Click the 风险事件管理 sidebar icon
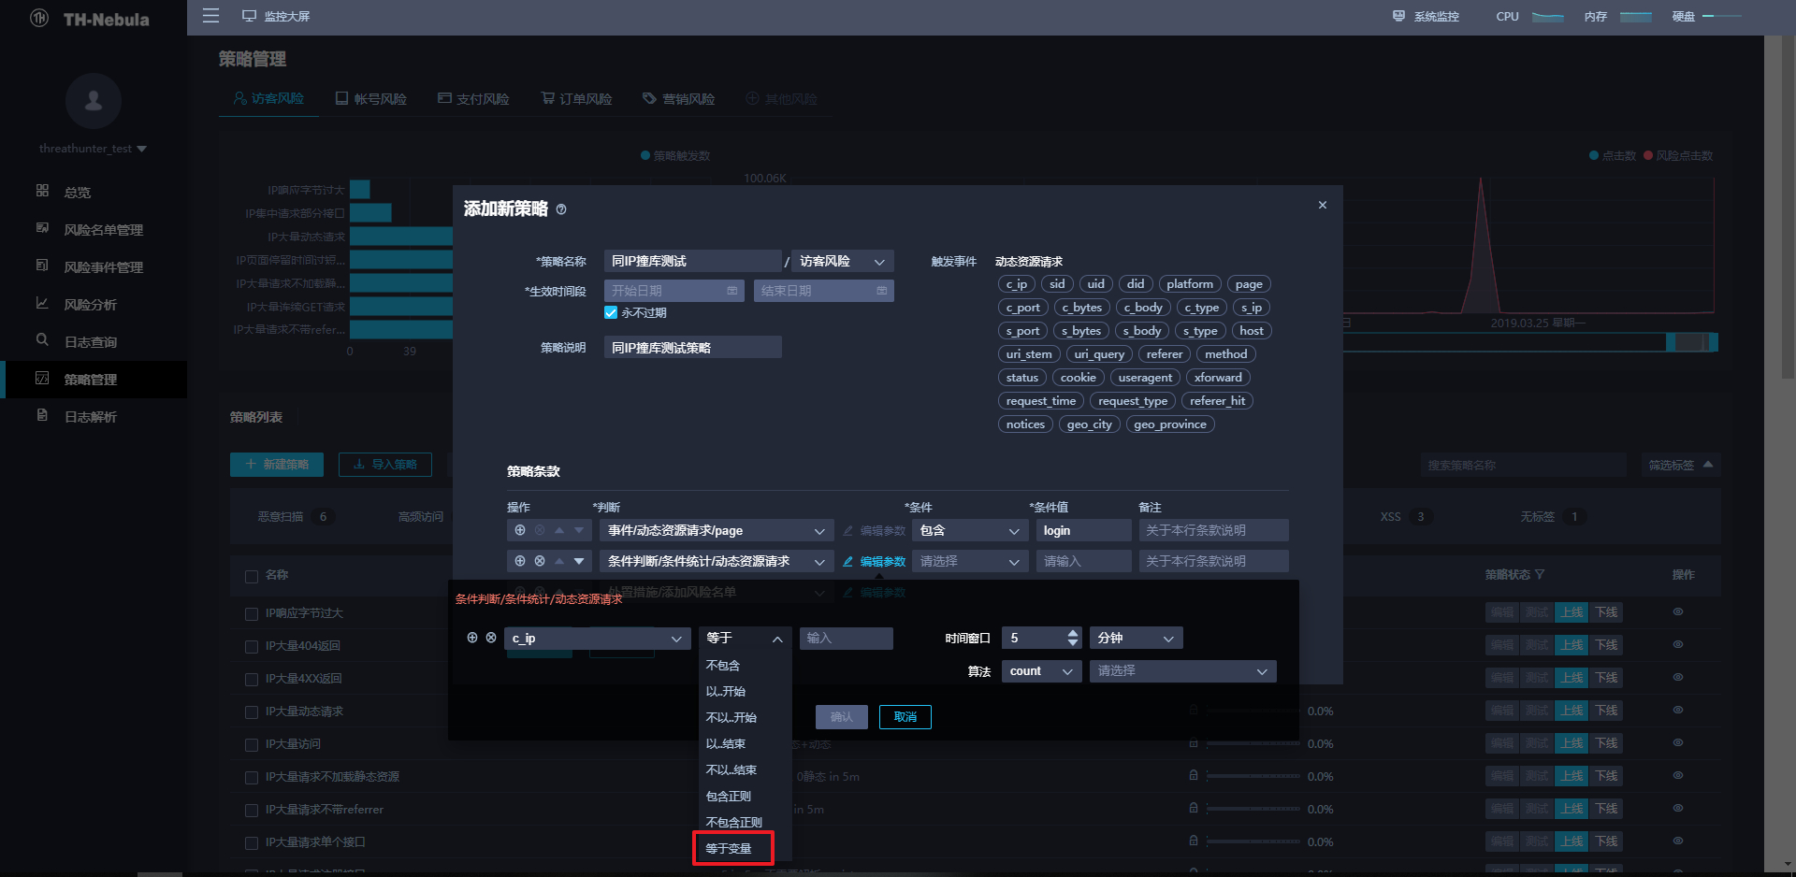Viewport: 1796px width, 877px height. click(42, 266)
